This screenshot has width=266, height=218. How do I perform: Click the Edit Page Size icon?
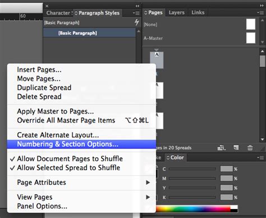point(222,148)
